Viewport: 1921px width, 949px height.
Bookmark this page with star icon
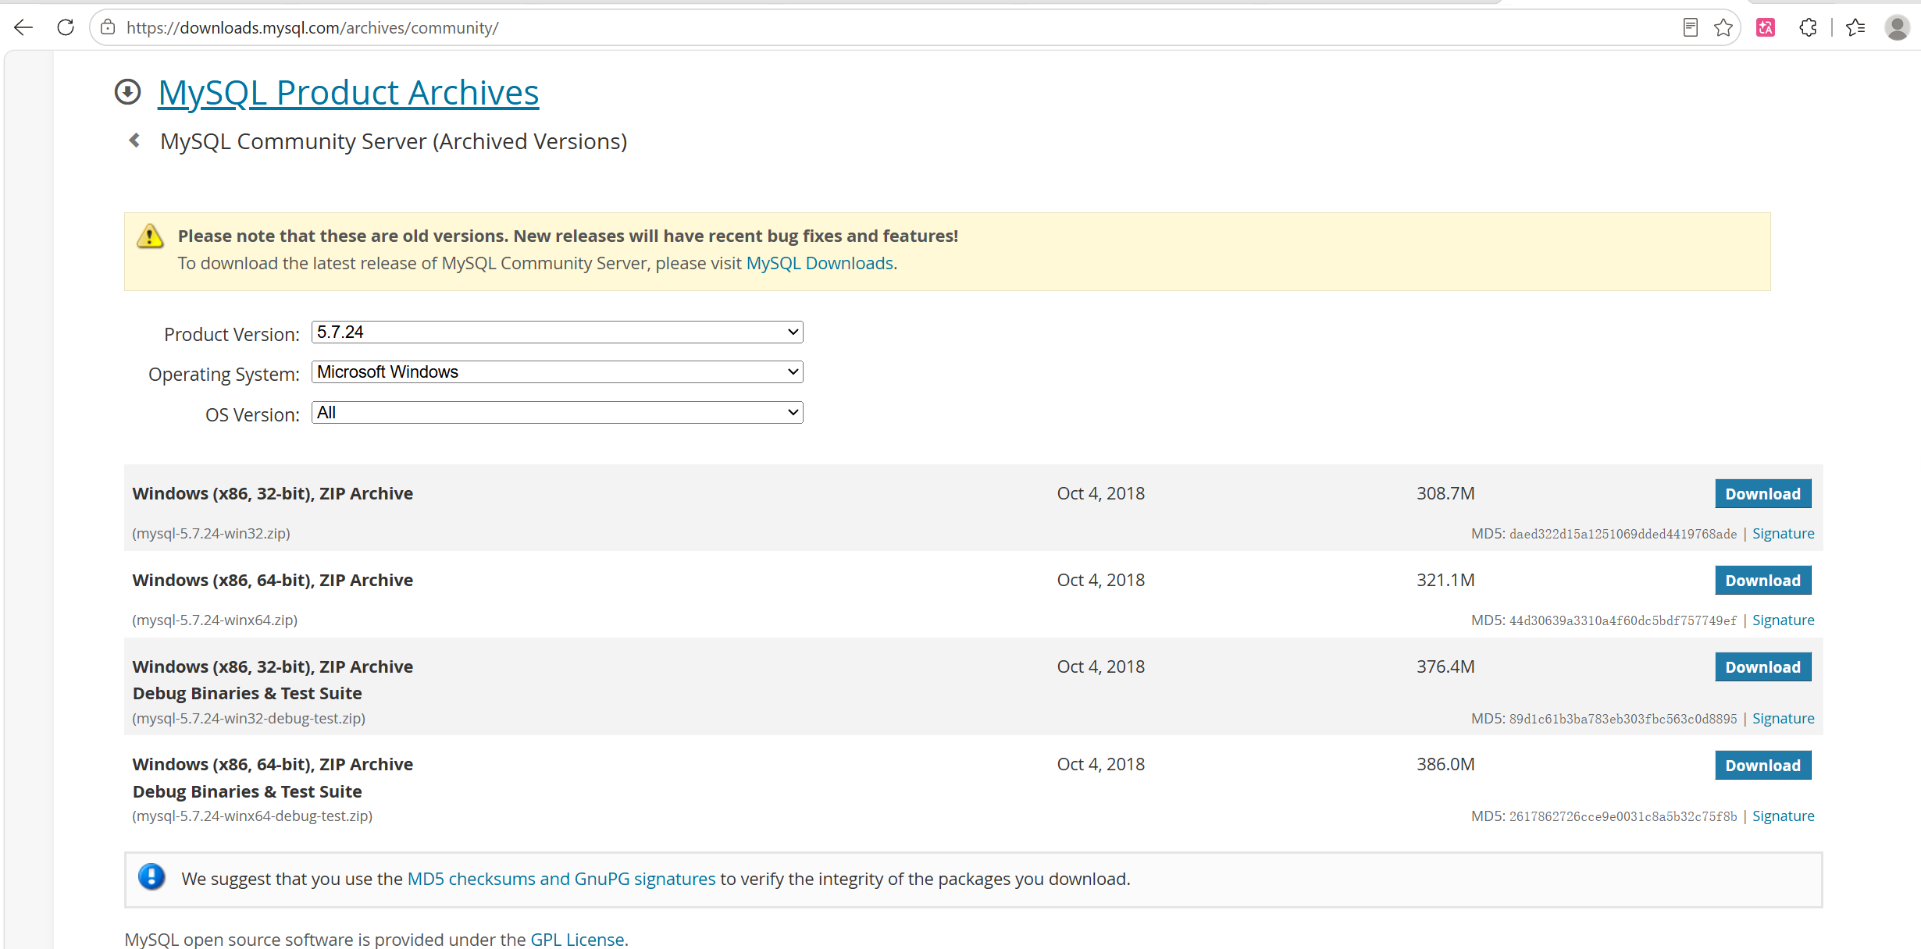click(1723, 28)
